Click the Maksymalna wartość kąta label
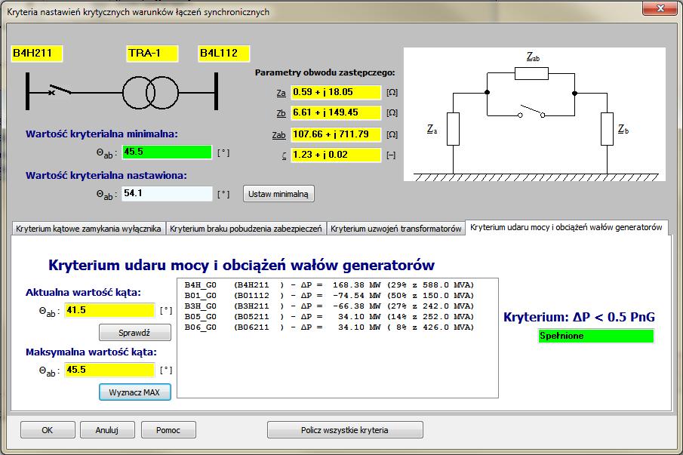Screen dimensions: 683x455 coord(91,352)
